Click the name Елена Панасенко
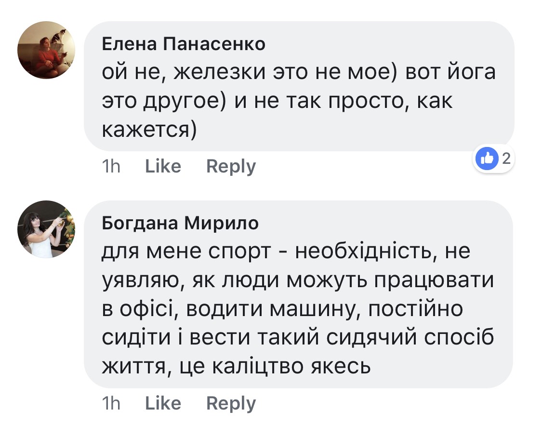This screenshot has width=542, height=424. [x=184, y=44]
